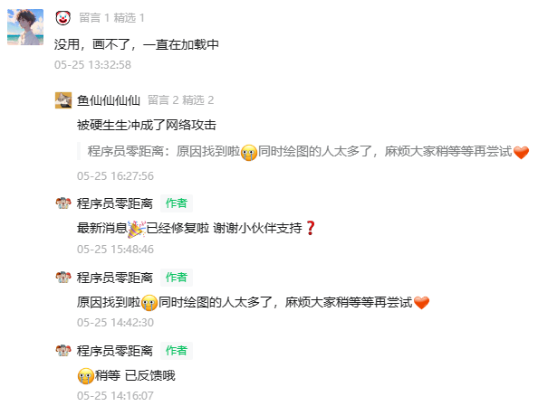Click crying emoji before 稍等 已反馈哦
Image resolution: width=538 pixels, height=406 pixels.
[x=85, y=376]
